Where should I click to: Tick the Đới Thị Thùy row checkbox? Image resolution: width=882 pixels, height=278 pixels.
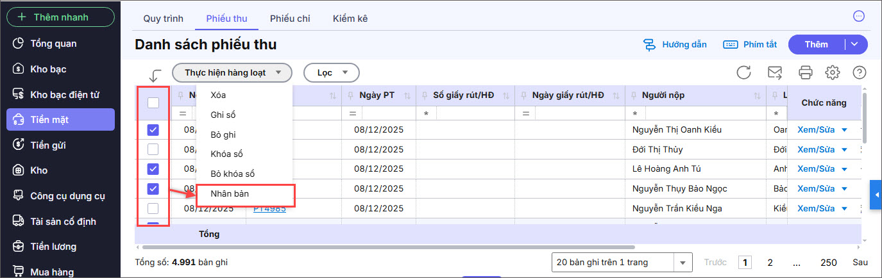pyautogui.click(x=153, y=149)
